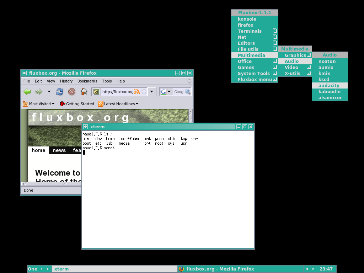Viewport: 364px width, 273px height.
Task: Go back with Firefox green back arrow
Action: click(x=27, y=92)
